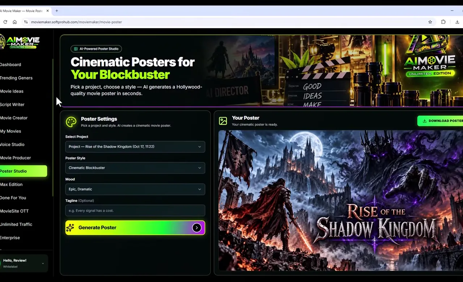Select Movie Ideas in the sidebar
This screenshot has height=282, width=463.
point(12,91)
